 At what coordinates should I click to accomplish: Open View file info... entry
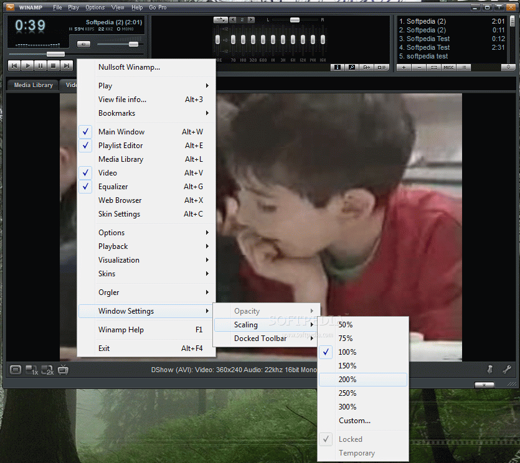pos(146,100)
